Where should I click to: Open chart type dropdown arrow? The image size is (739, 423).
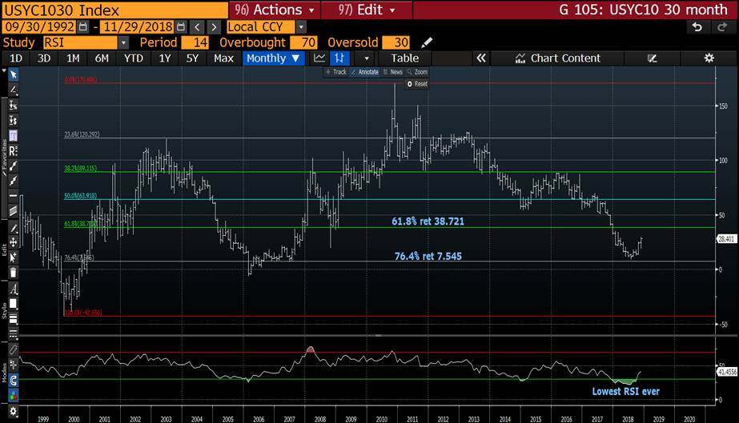(x=366, y=58)
